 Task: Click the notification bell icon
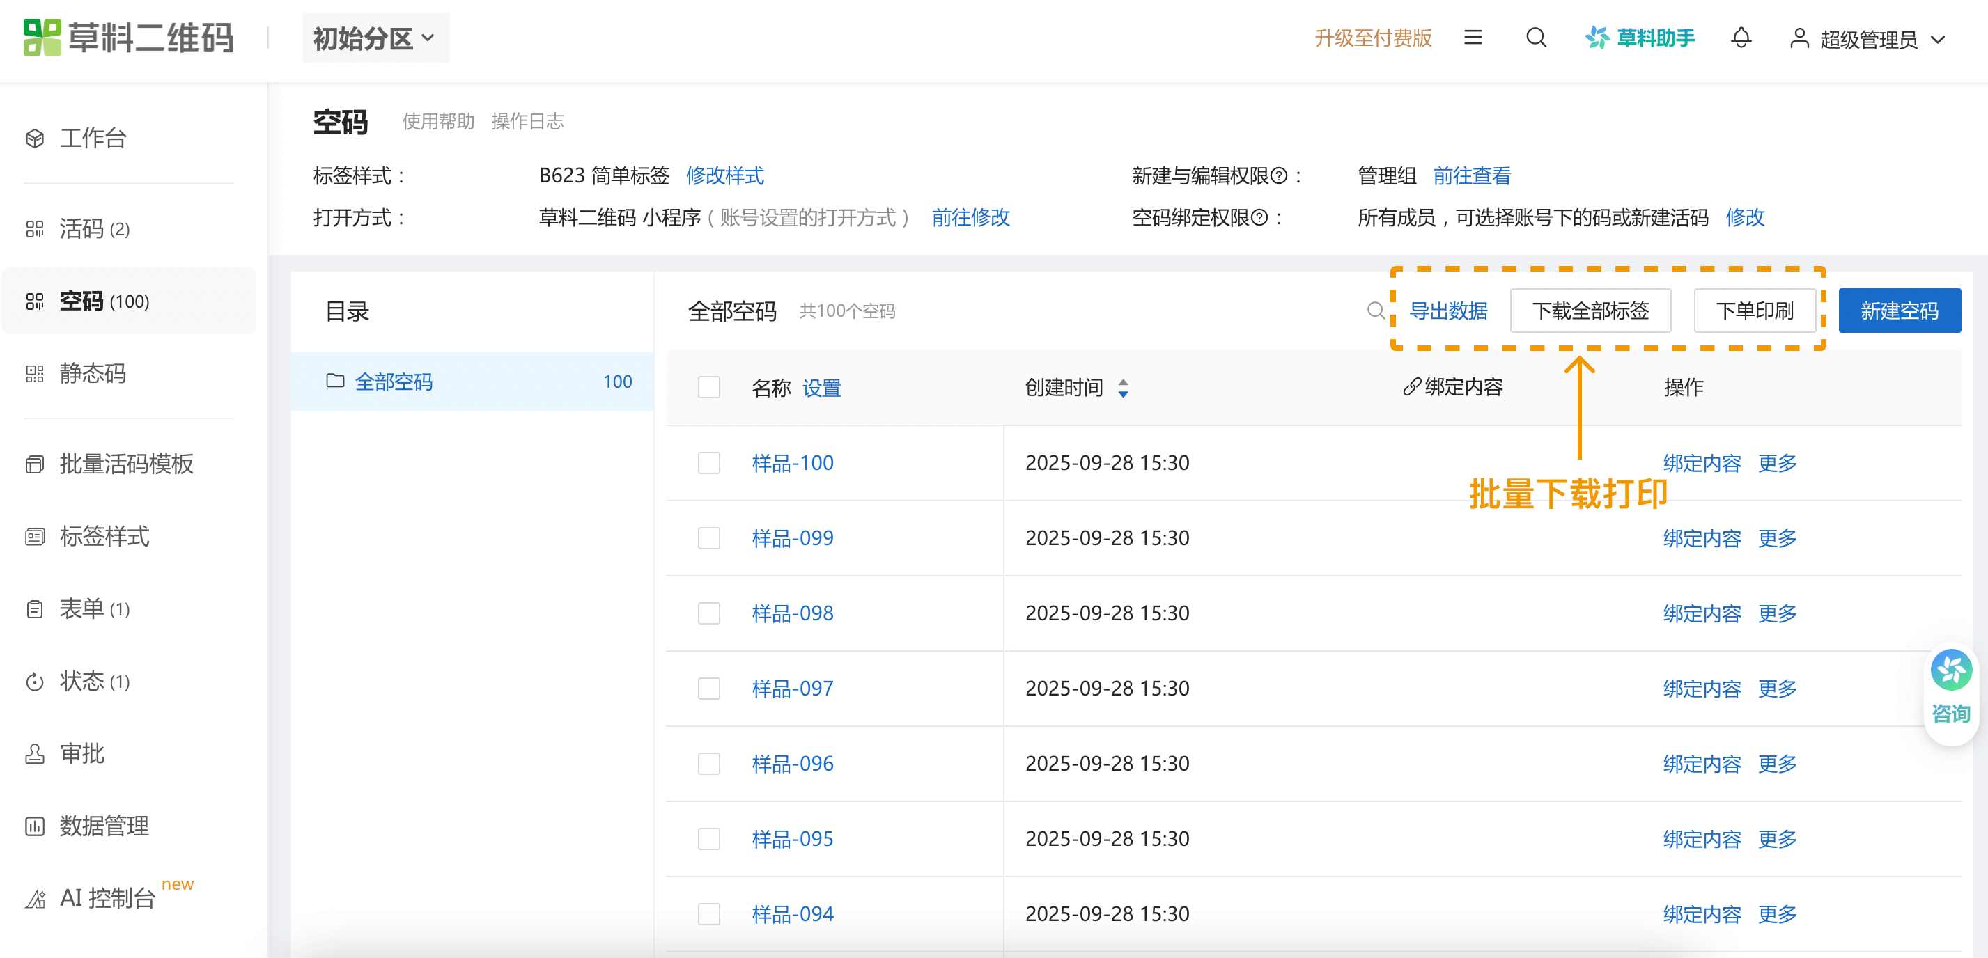tap(1740, 38)
